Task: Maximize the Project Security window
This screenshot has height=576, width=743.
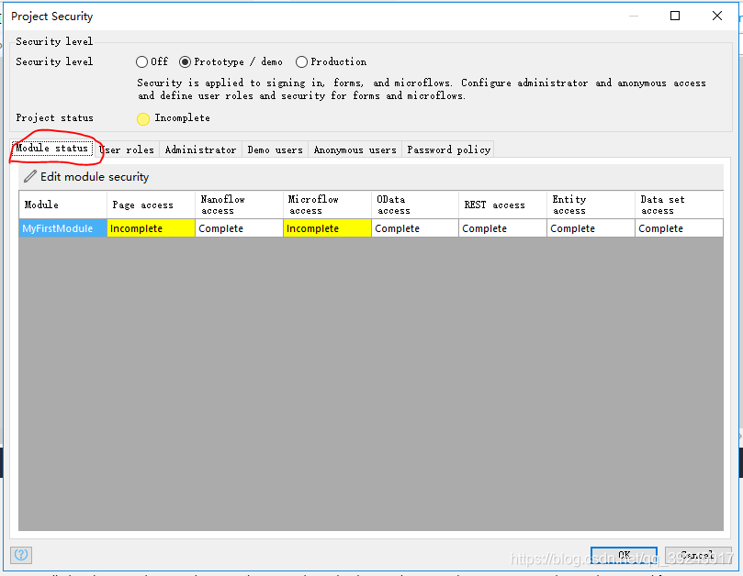Action: [675, 17]
